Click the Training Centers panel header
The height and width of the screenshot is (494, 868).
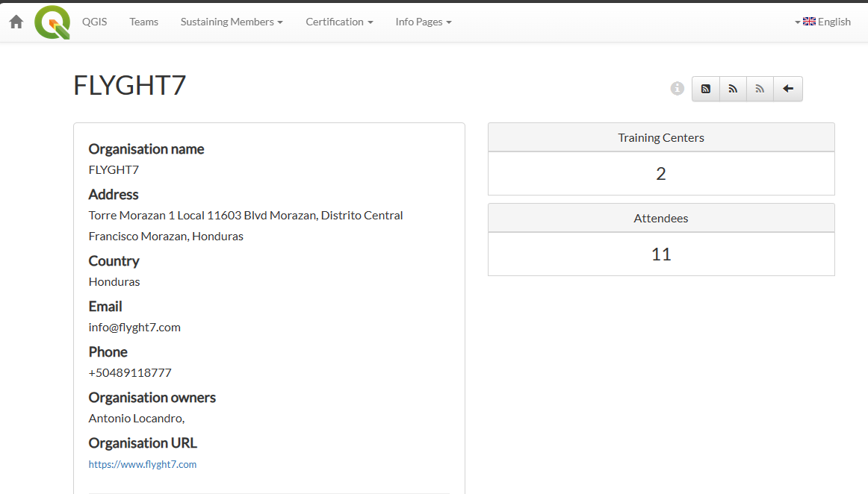[661, 138]
